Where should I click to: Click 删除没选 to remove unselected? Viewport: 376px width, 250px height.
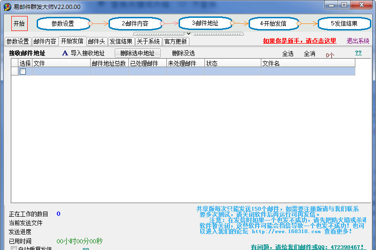183,53
